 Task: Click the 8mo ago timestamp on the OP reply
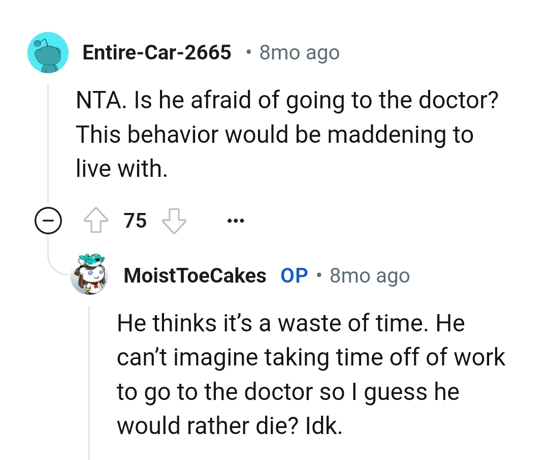370,275
